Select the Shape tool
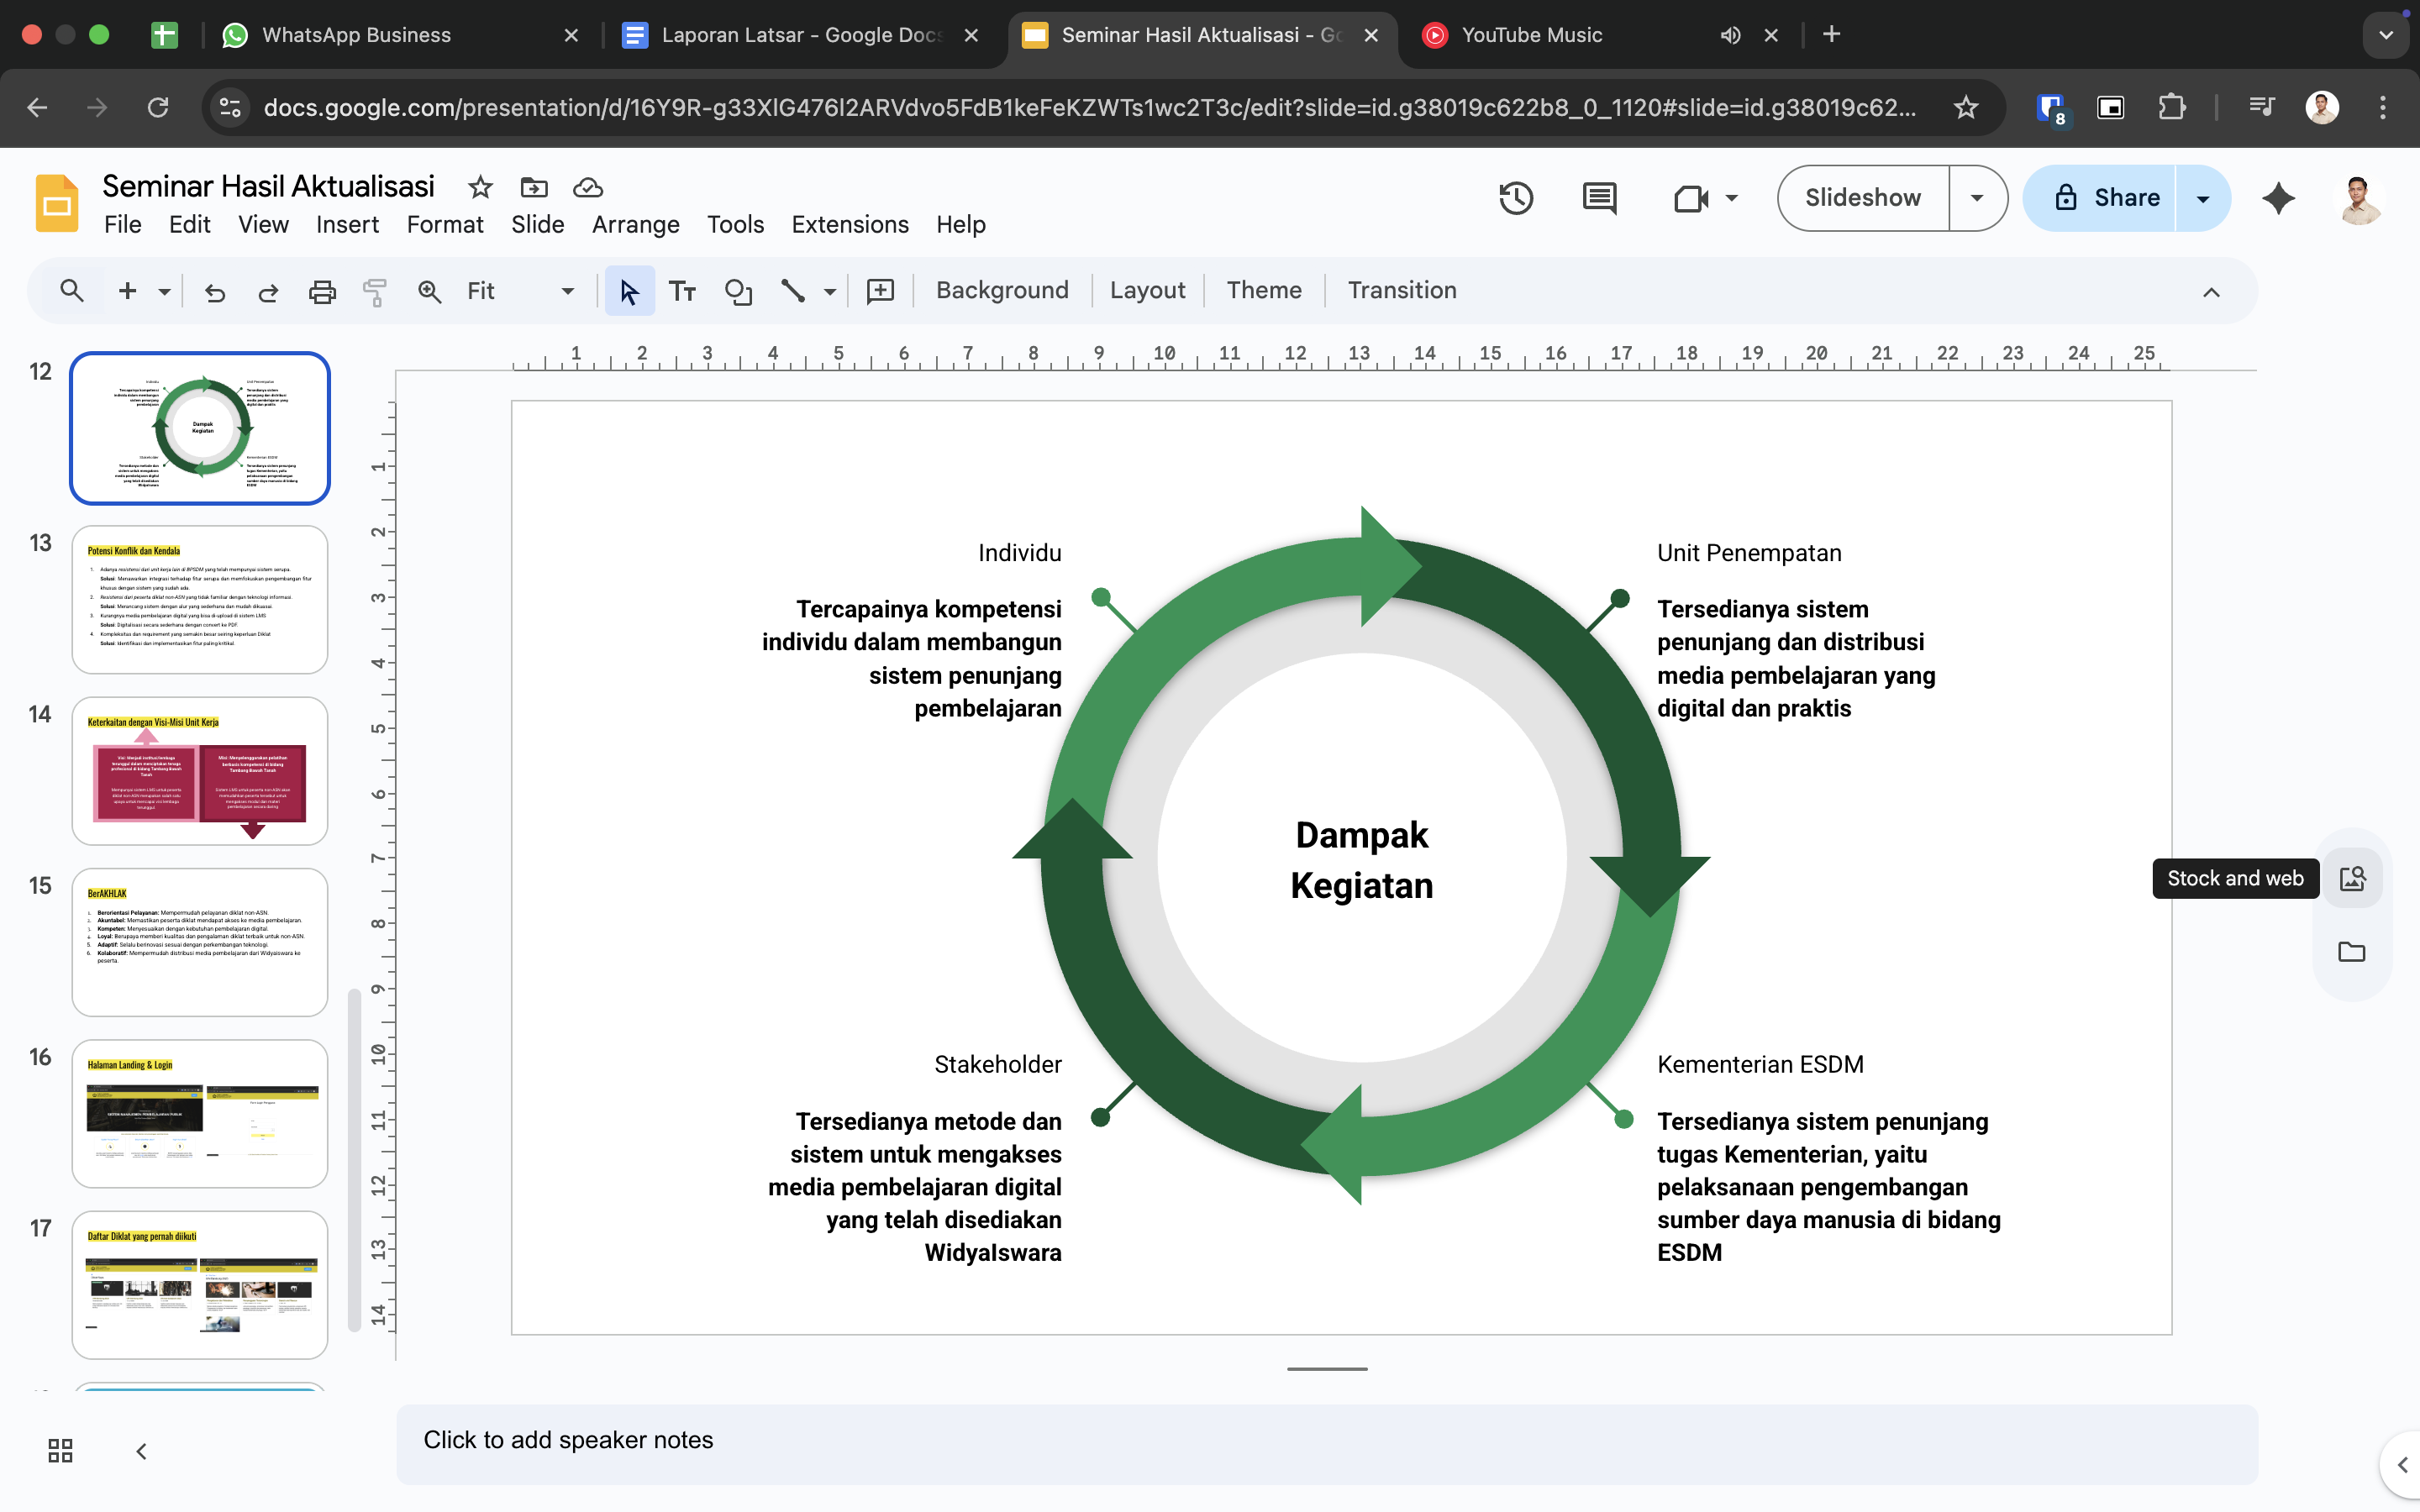The width and height of the screenshot is (2420, 1512). pos(738,291)
